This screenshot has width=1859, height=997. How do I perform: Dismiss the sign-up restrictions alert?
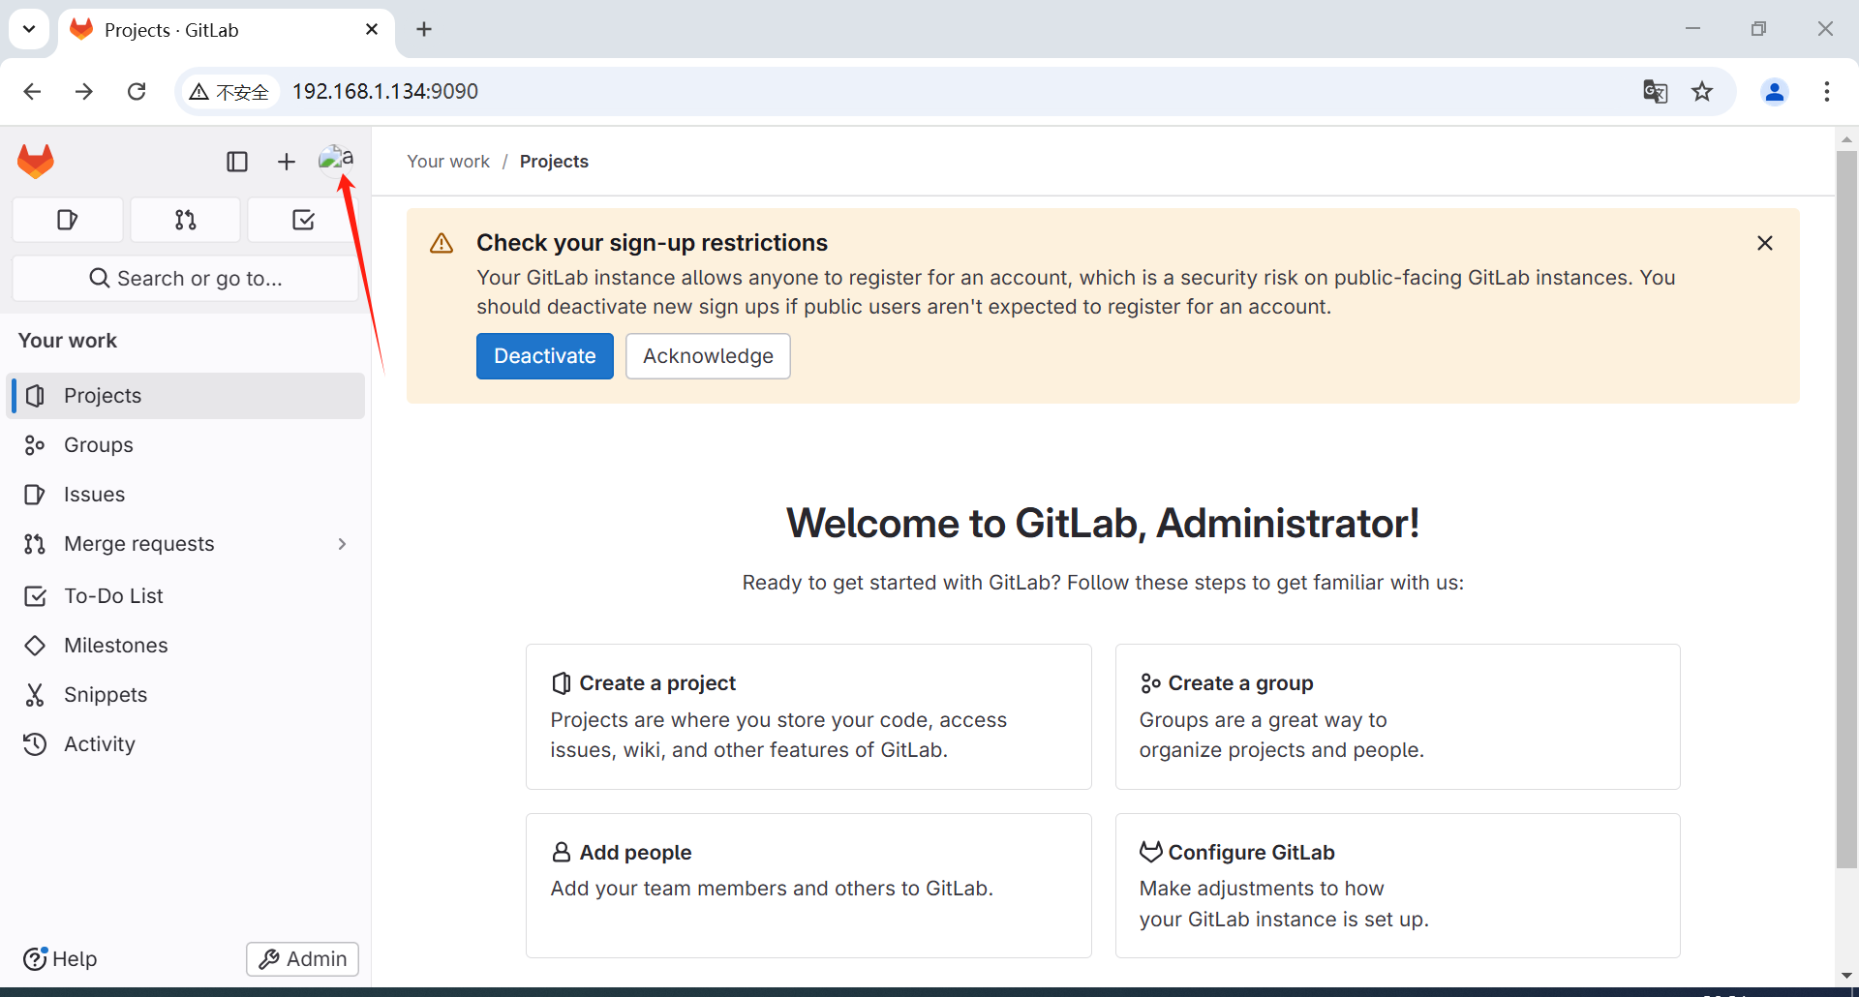tap(1765, 243)
